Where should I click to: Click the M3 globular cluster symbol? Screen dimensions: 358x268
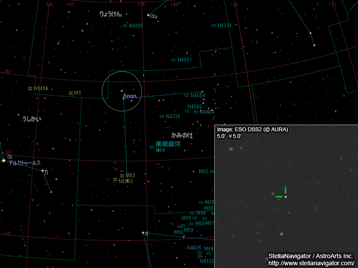71,93
